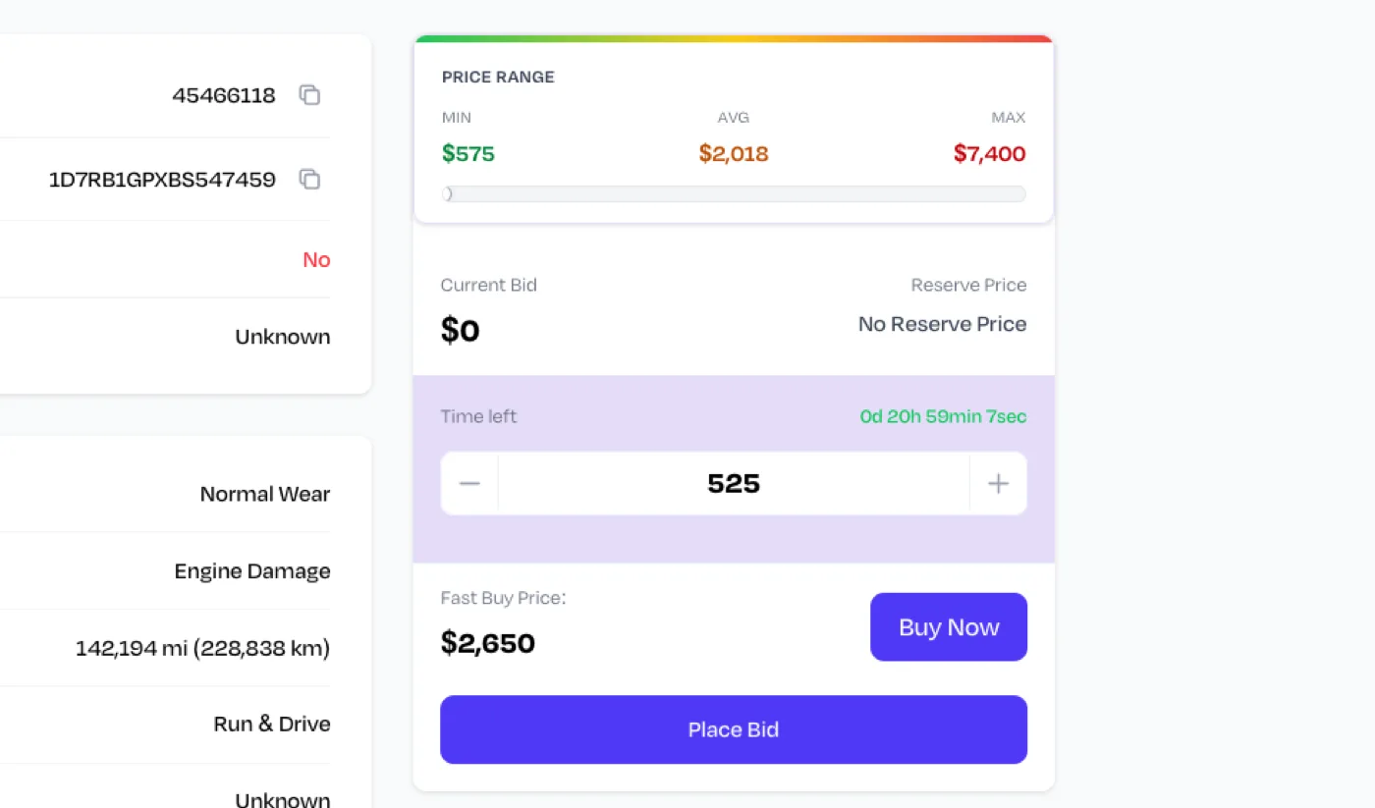This screenshot has width=1375, height=808.
Task: Click the Fast Buy Price $2,650
Action: [x=488, y=643]
